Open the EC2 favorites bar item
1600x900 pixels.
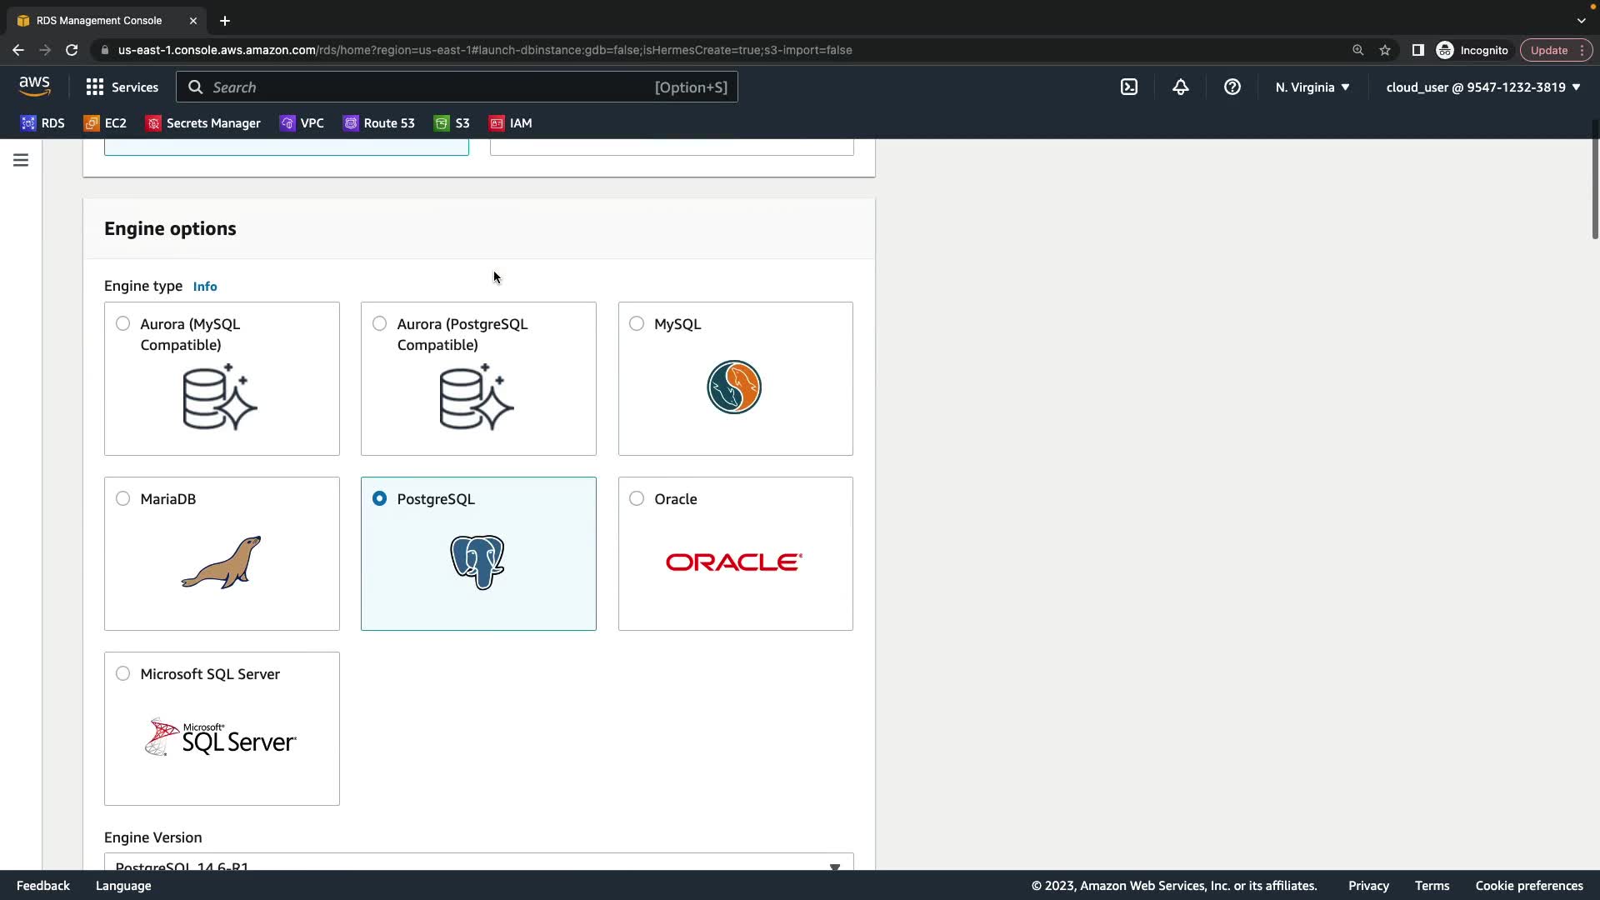106,123
